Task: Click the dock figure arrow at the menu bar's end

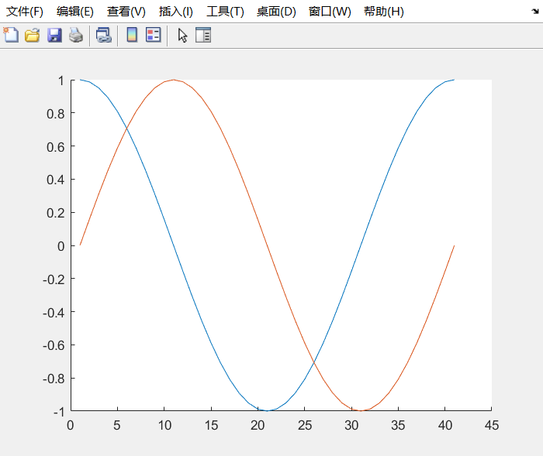Action: [x=535, y=12]
